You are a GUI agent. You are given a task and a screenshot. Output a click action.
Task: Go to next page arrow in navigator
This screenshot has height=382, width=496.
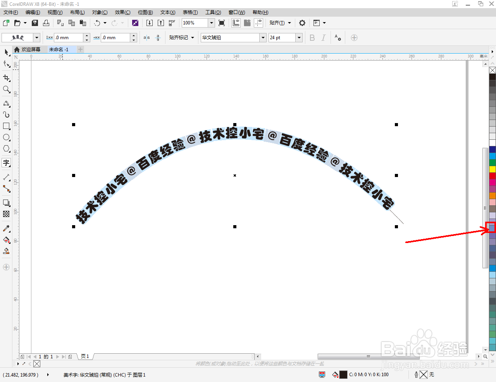point(58,356)
